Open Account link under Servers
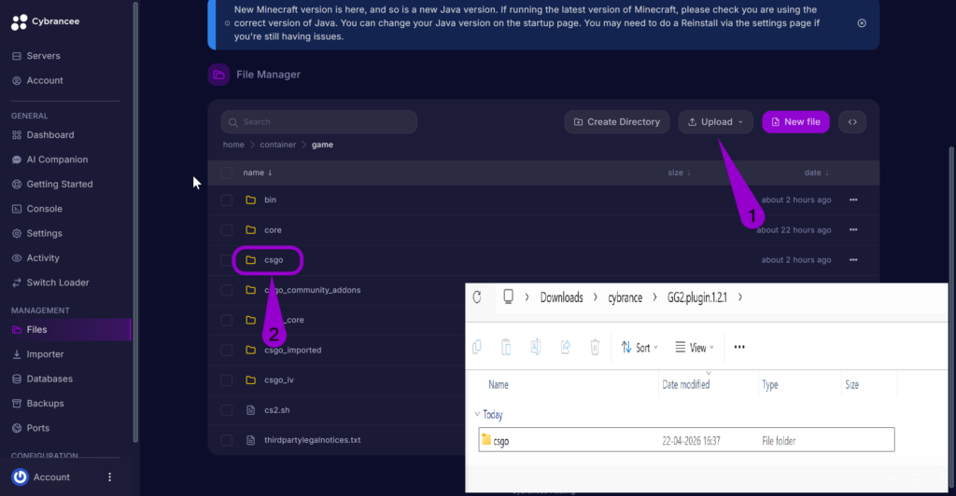956x496 pixels. (x=37, y=80)
